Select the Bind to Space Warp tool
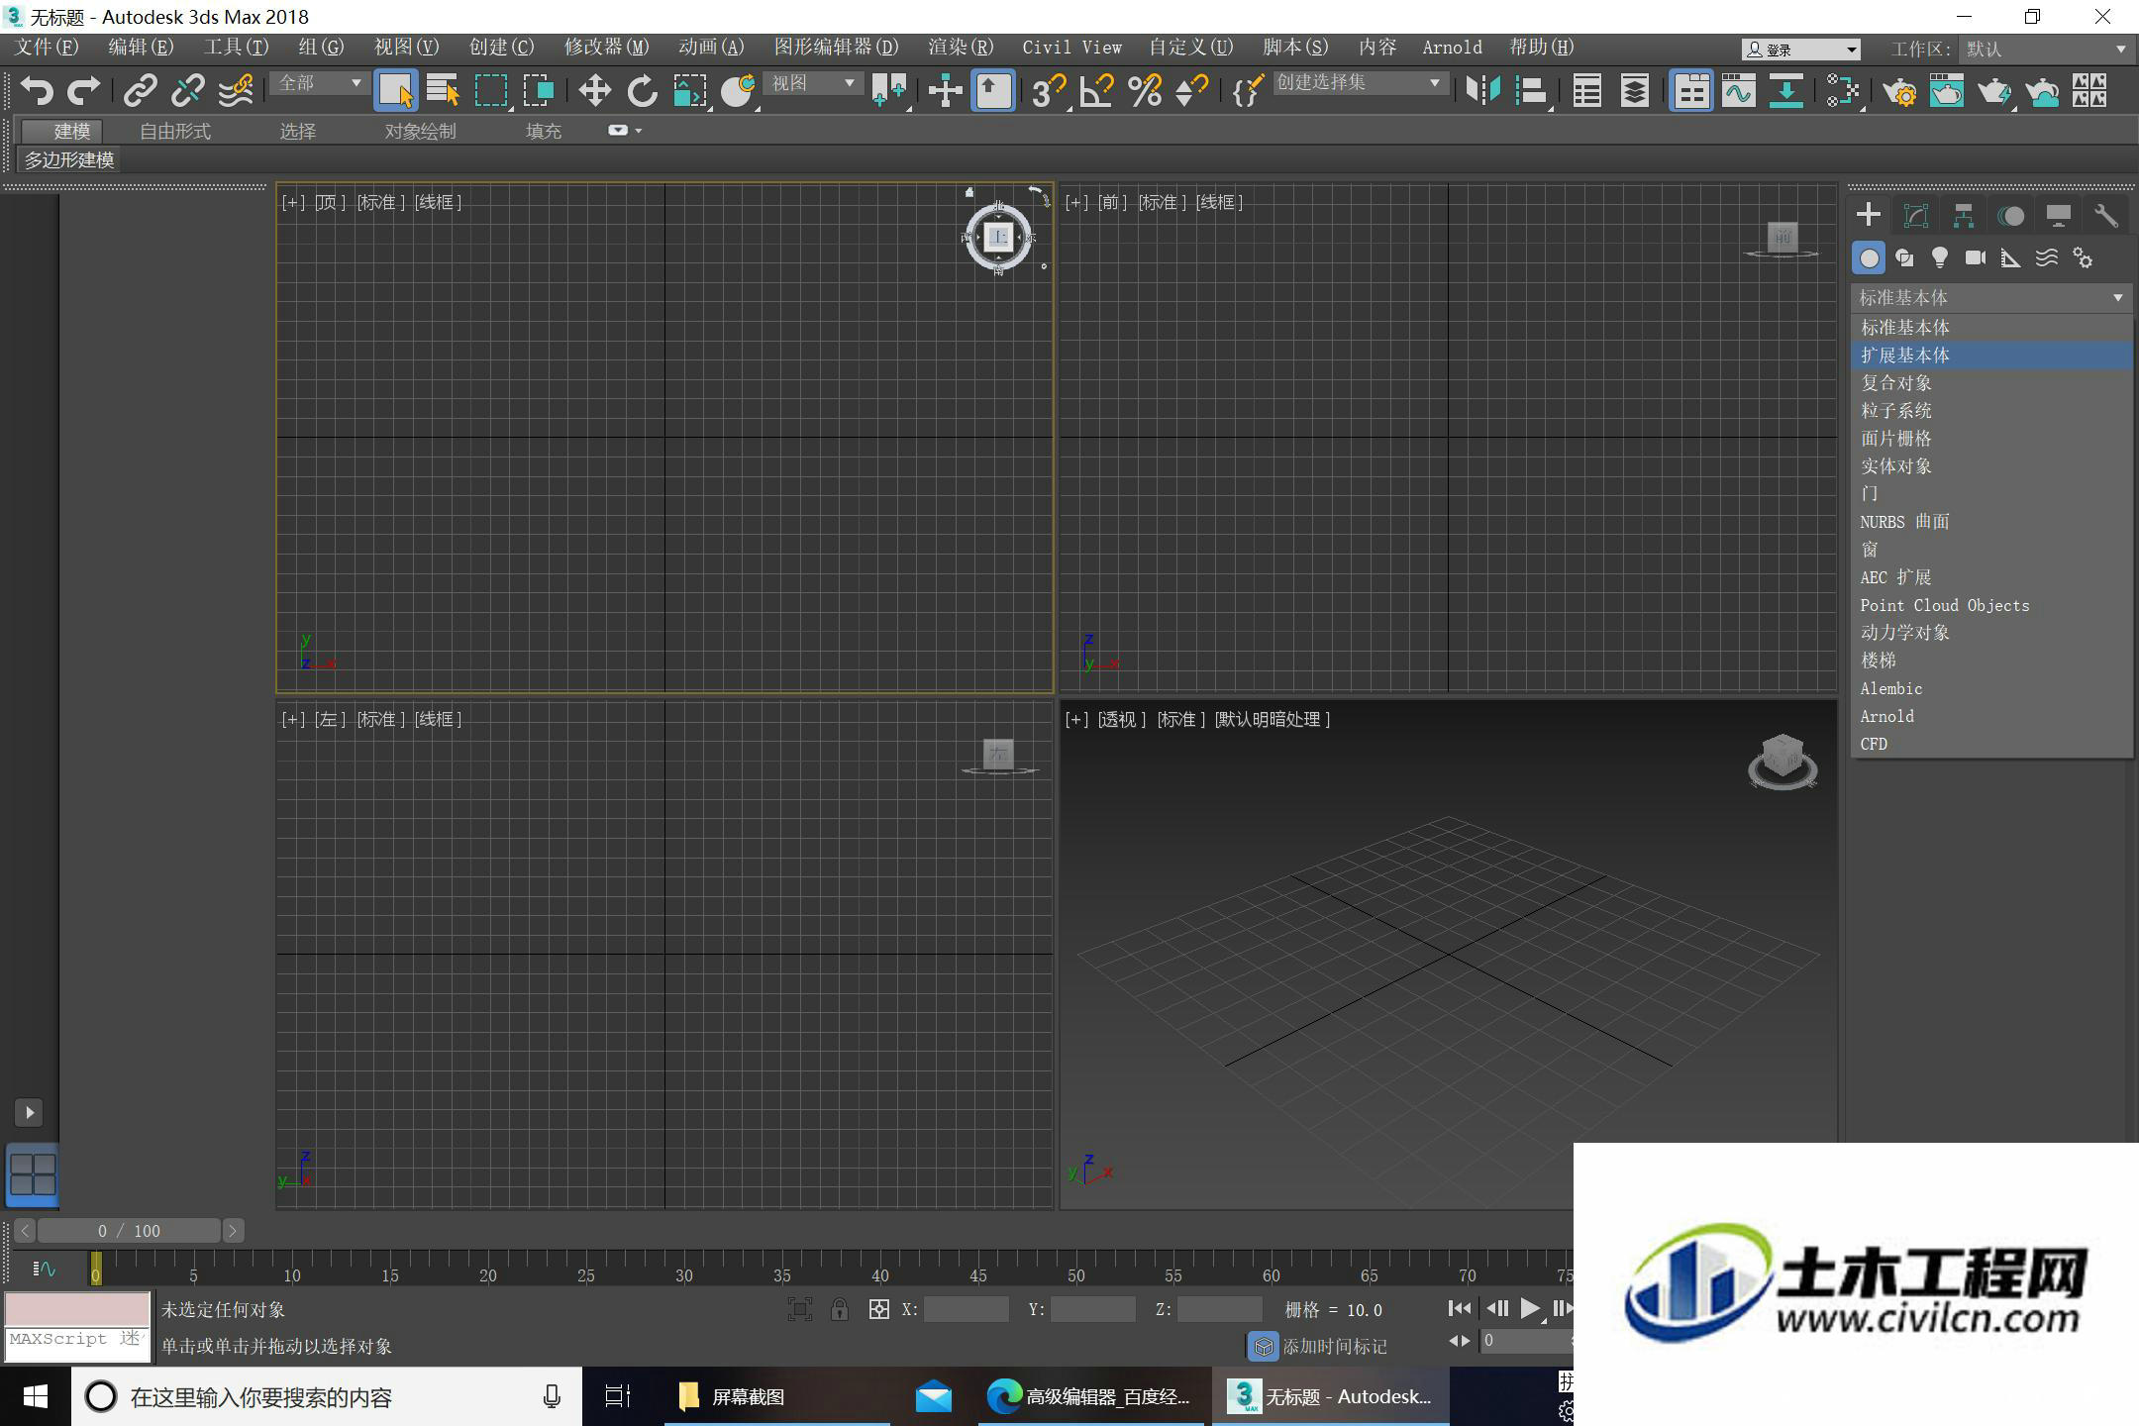 (x=236, y=91)
